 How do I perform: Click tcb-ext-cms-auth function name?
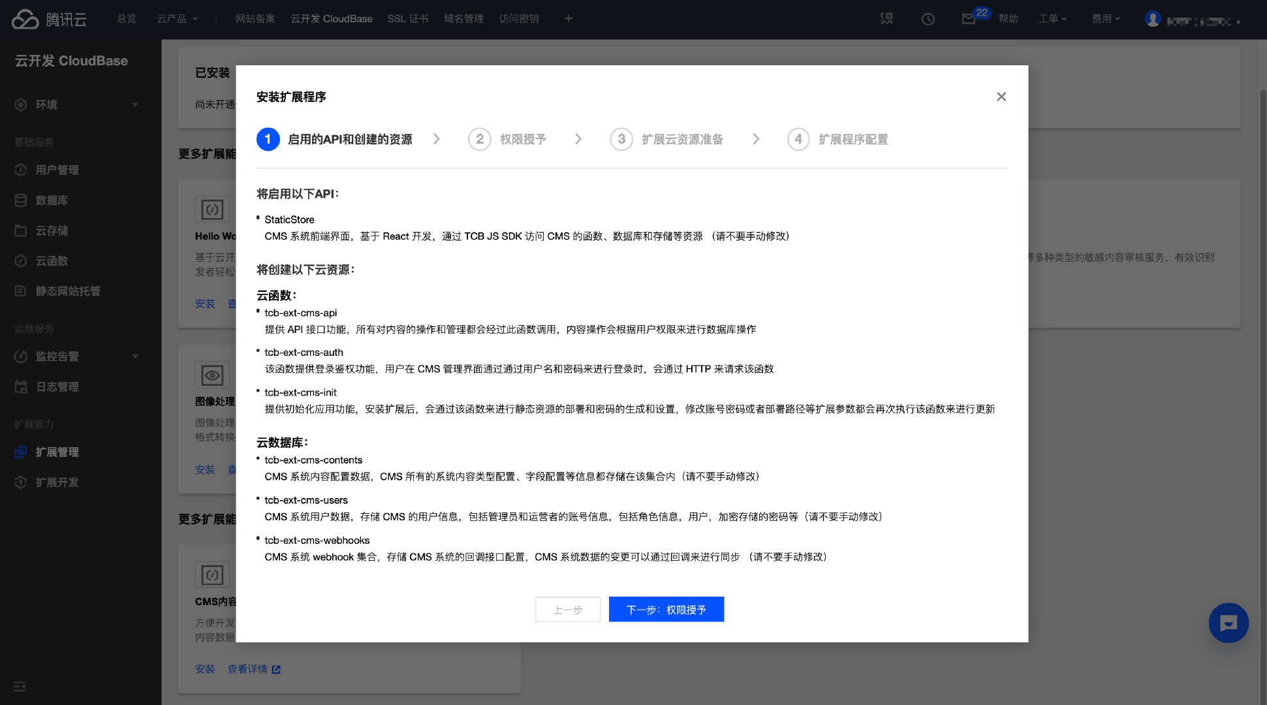click(x=304, y=352)
